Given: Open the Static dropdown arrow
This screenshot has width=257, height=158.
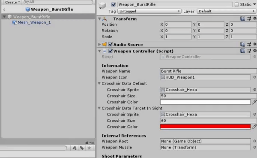Looking at the screenshot, I should [x=254, y=4].
